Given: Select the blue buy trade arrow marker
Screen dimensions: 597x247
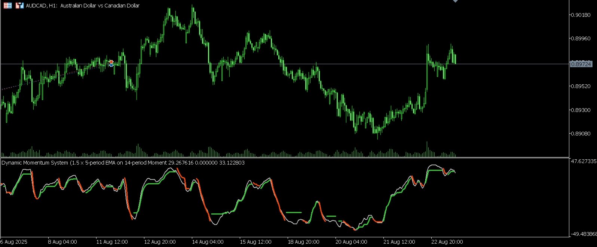Looking at the screenshot, I should click(x=111, y=65).
